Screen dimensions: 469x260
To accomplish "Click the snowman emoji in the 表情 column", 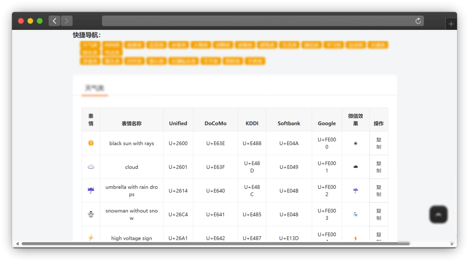I will tap(91, 214).
